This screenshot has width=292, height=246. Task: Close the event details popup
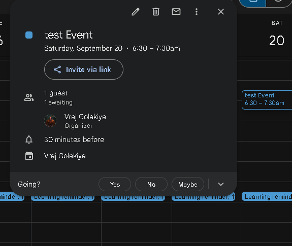[x=221, y=12]
